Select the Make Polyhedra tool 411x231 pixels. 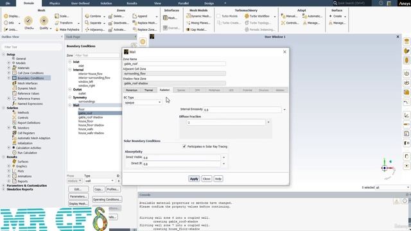tap(67, 30)
